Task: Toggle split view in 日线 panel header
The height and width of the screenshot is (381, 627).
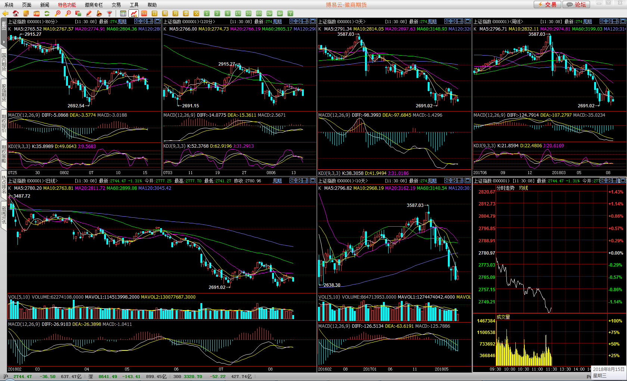Action: [305, 181]
